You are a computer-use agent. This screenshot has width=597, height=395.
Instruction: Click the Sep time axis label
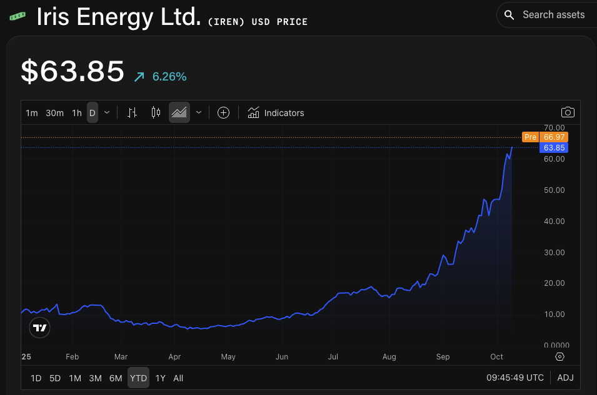tap(443, 356)
